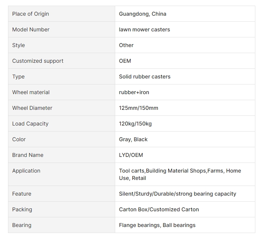Screen dimensions: 264x239
Task: Select the 'Guangdong, China' value
Action: tap(143, 14)
